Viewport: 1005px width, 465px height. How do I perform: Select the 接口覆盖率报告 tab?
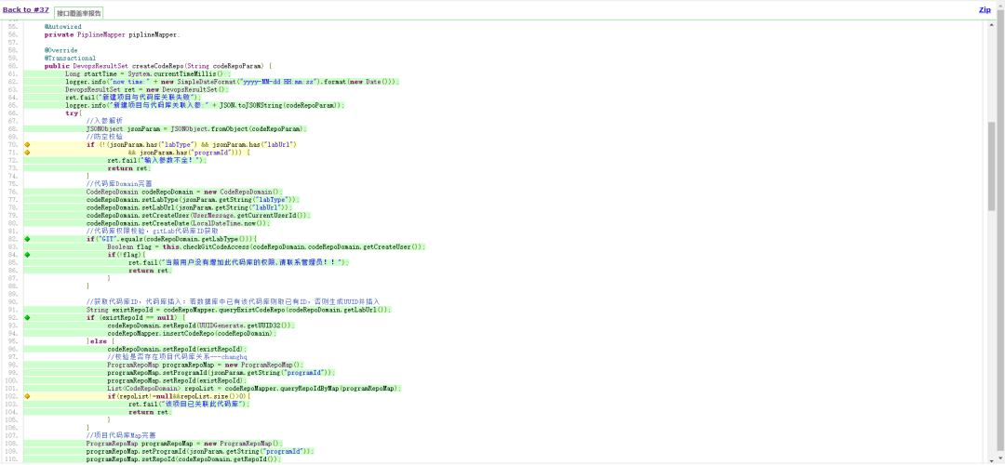[x=78, y=13]
